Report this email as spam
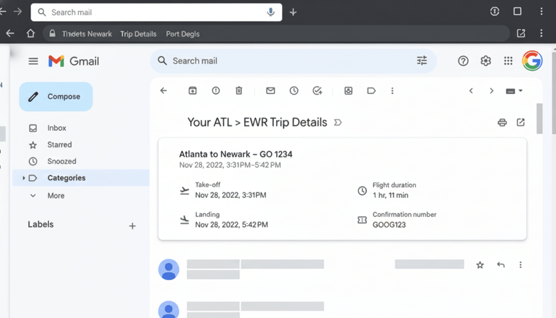Viewport: 556px width, 318px height. (216, 90)
